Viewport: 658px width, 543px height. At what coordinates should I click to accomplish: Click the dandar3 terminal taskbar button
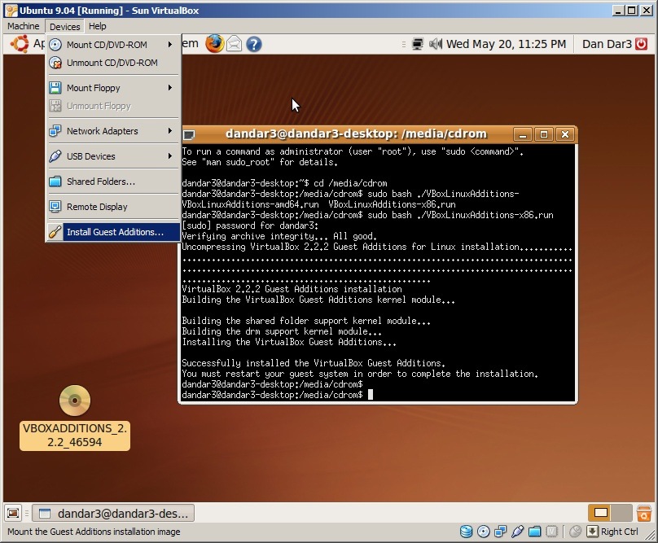[114, 513]
